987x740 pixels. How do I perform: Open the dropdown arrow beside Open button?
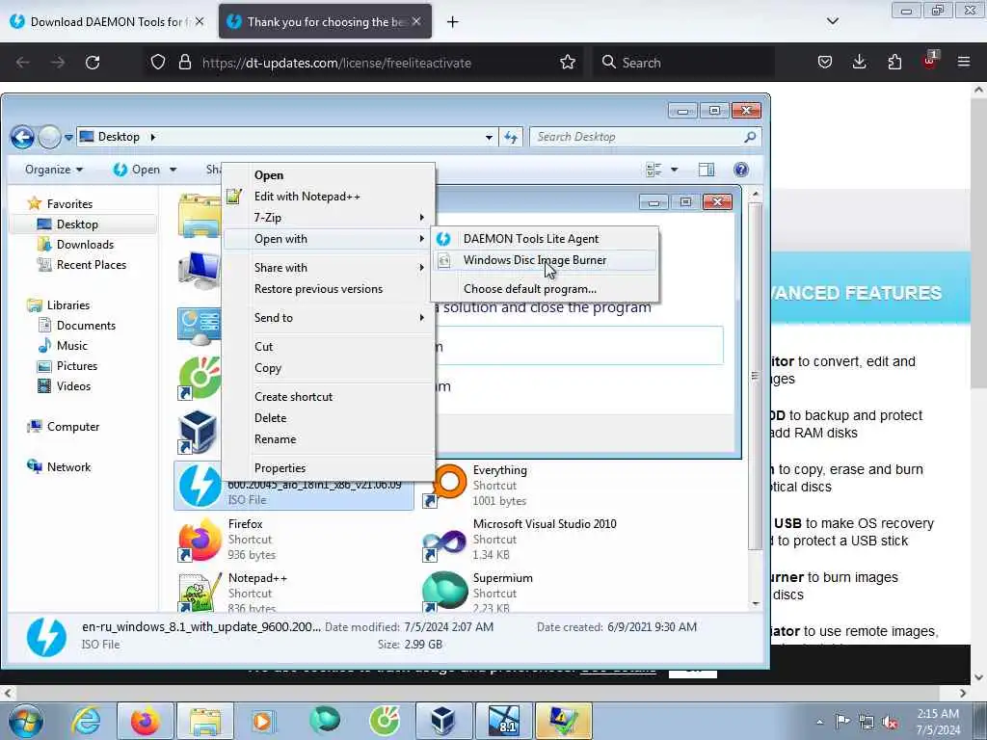click(173, 170)
